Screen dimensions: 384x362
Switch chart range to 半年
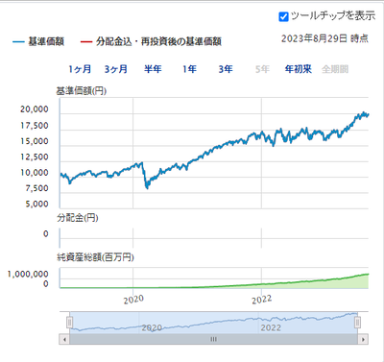[153, 69]
